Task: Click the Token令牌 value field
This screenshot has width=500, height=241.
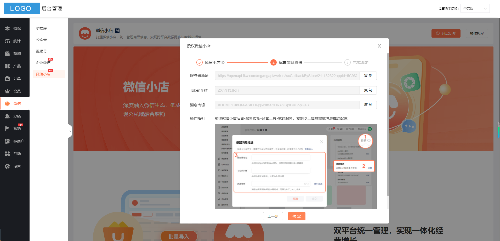Action: (x=287, y=90)
